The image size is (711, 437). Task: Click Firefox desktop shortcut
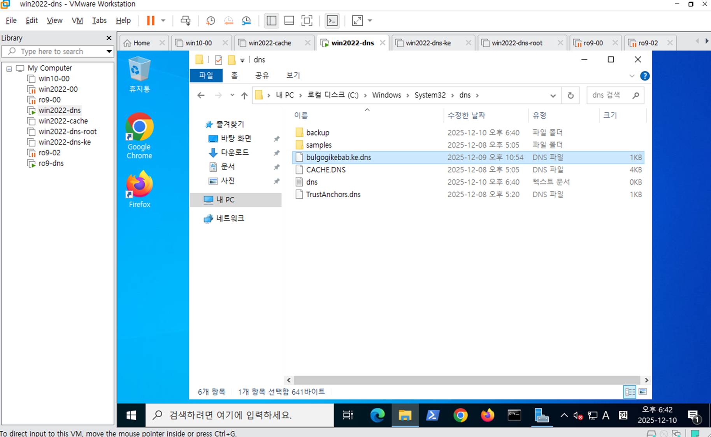139,190
